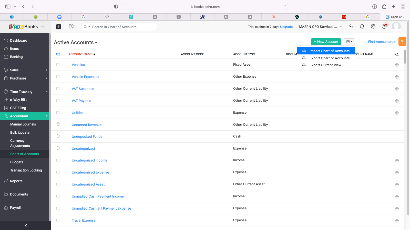410x230 pixels.
Task: Open the referral people icon in header
Action: [x=351, y=27]
